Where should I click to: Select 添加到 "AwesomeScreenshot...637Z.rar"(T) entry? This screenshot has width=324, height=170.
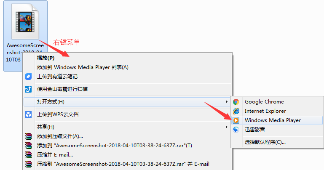pyautogui.click(x=115, y=146)
